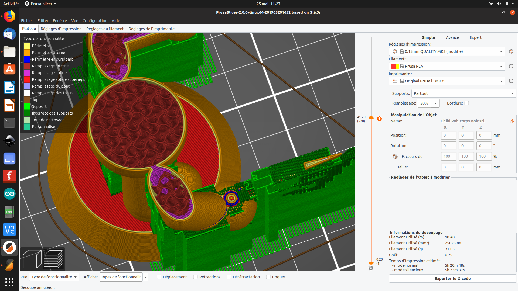Switch to 3D editor view thumbnail
This screenshot has height=291, width=518.
pyautogui.click(x=32, y=259)
